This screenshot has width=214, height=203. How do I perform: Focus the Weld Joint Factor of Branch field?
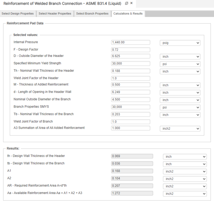(130, 122)
